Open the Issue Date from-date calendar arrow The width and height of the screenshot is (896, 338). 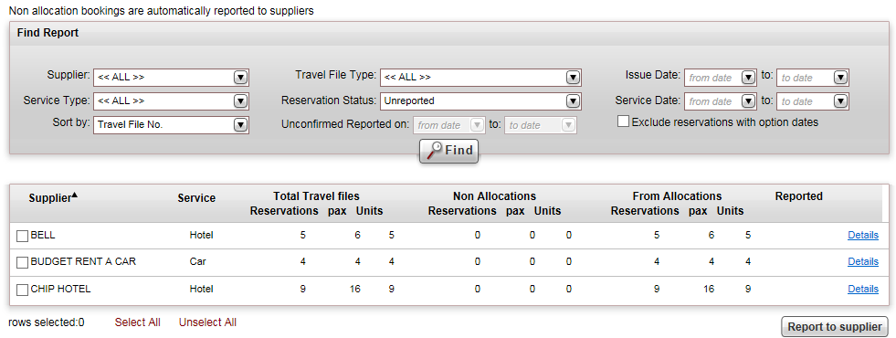(x=749, y=78)
